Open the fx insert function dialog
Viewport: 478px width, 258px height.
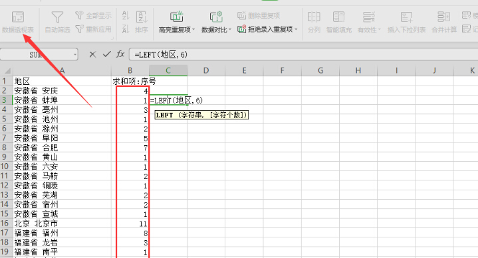[120, 54]
